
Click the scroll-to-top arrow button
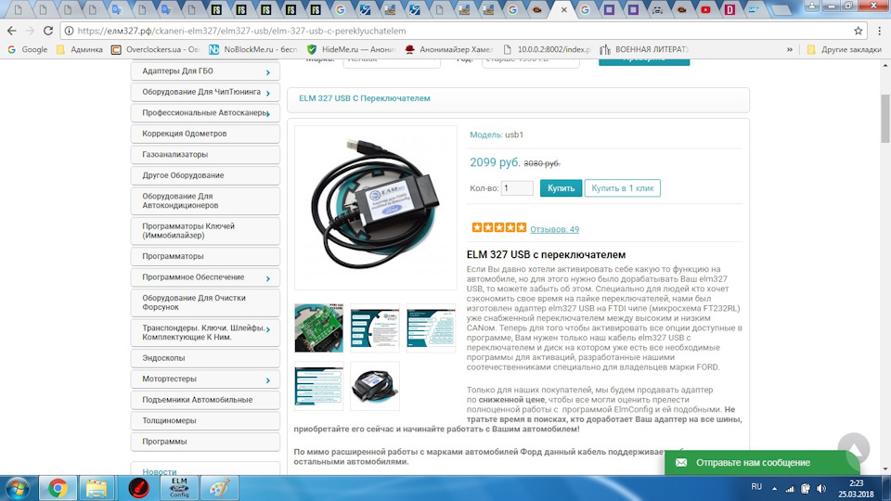pos(853,449)
